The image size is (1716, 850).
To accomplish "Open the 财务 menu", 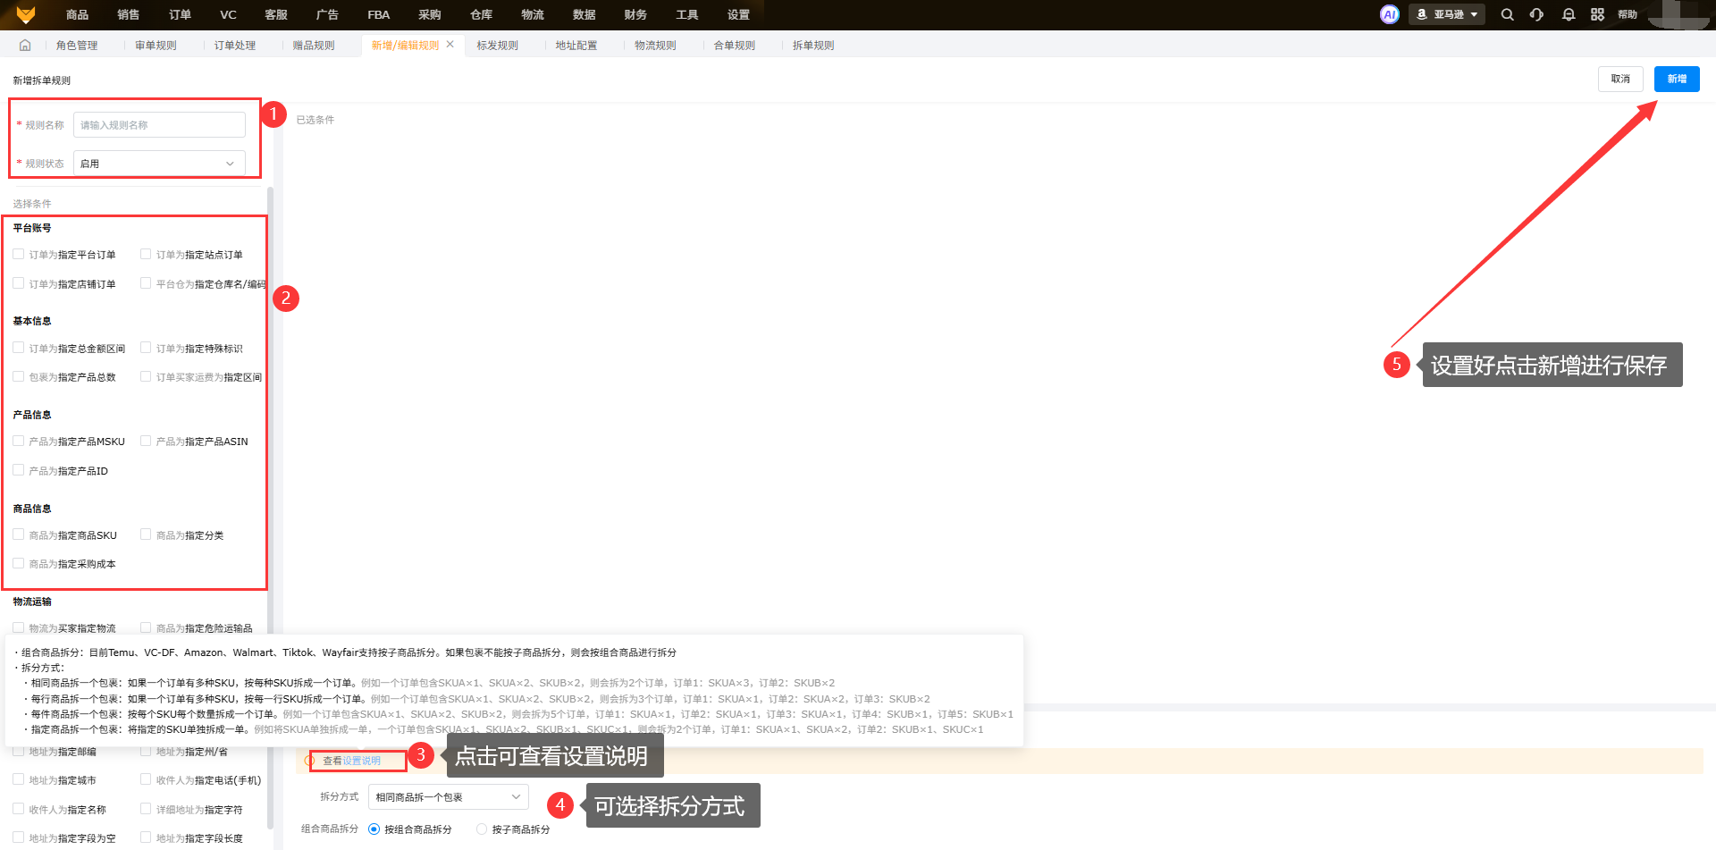I will click(635, 14).
